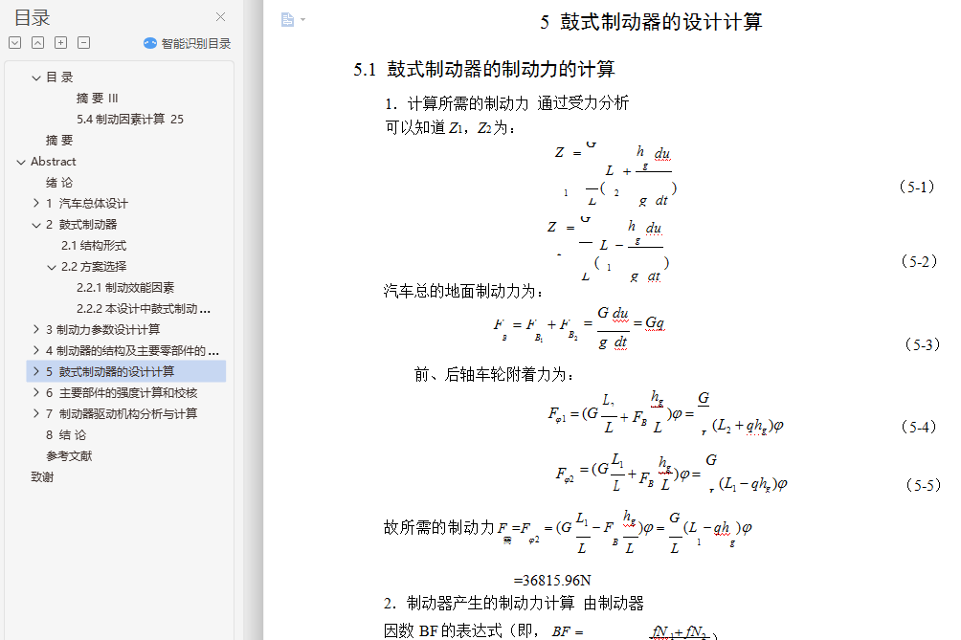This screenshot has width=961, height=640.
Task: Click the blue document page icon
Action: point(287,19)
